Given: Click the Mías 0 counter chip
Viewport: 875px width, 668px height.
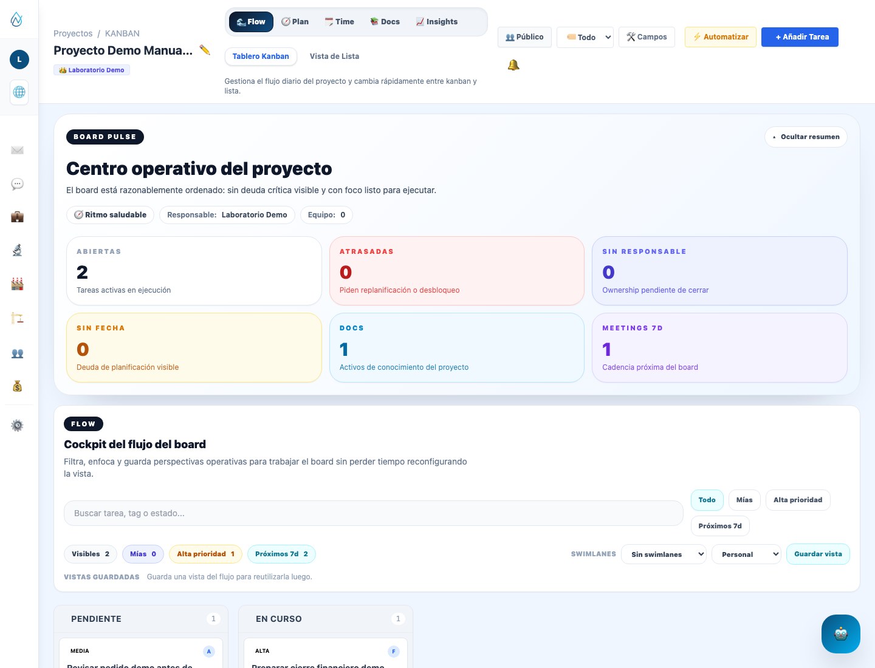Looking at the screenshot, I should coord(143,554).
